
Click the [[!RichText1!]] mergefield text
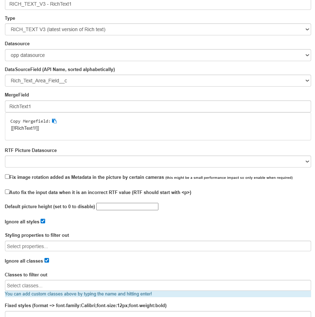[25, 128]
